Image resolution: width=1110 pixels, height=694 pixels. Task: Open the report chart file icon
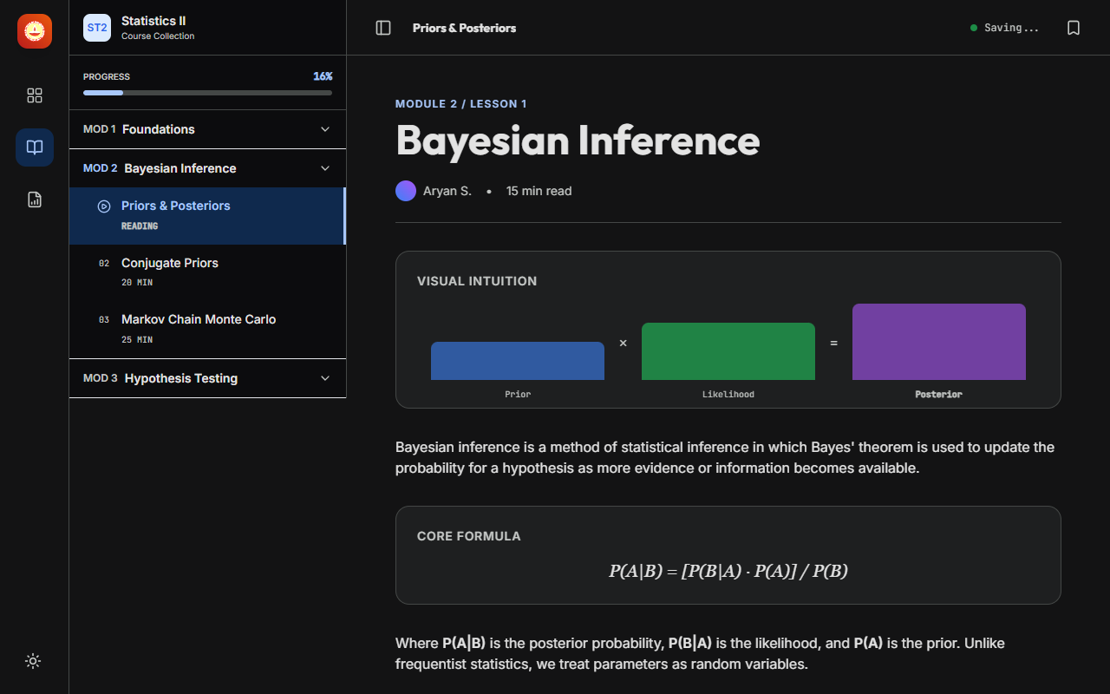pos(35,200)
